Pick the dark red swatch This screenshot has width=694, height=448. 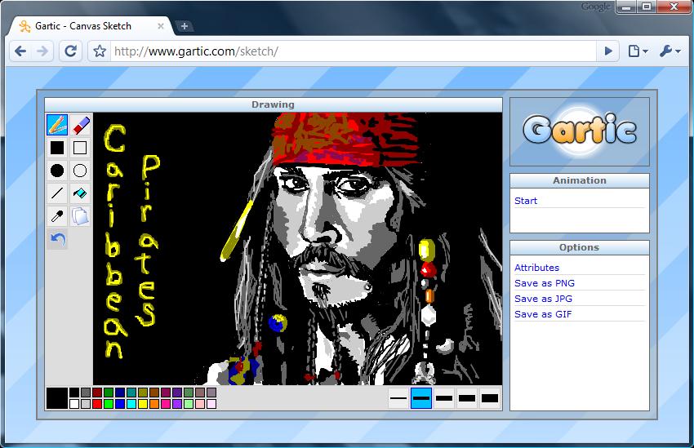97,393
